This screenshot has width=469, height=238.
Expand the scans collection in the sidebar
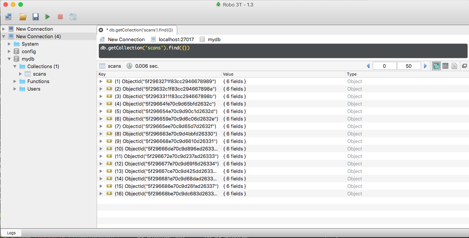coord(21,74)
